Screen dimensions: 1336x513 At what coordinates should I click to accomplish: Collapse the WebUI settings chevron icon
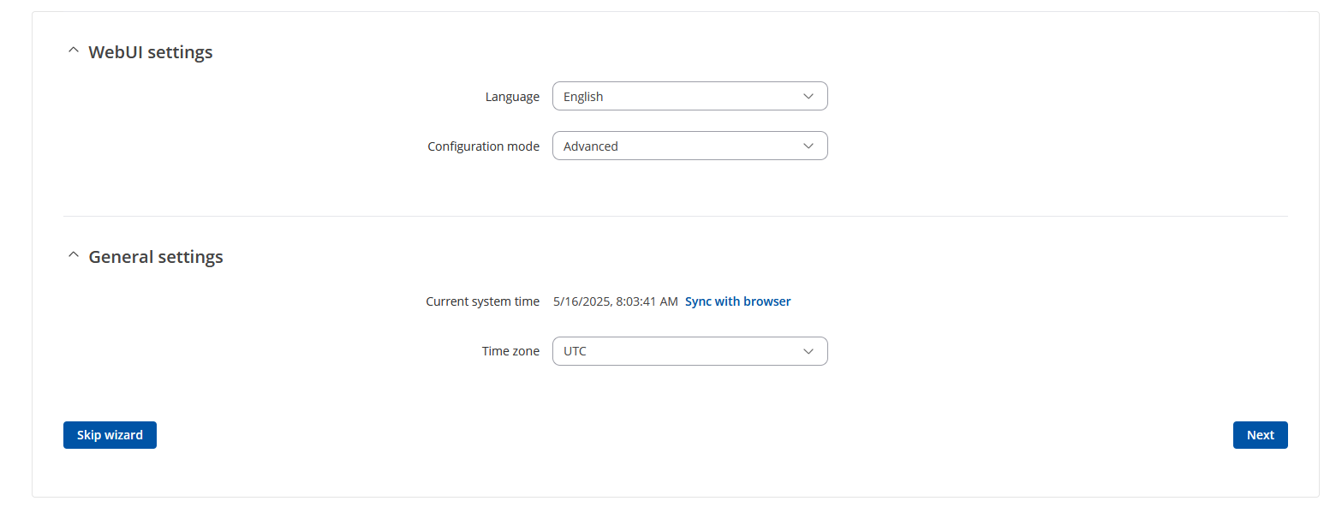74,51
